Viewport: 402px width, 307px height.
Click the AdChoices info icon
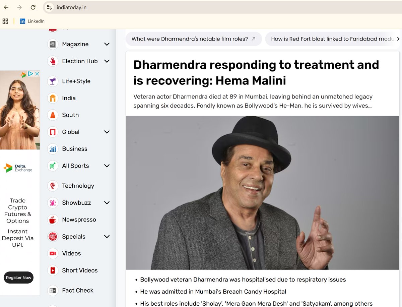click(x=30, y=74)
